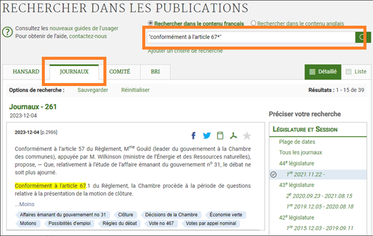Click the p.2986 page reference
This screenshot has height=236, width=373.
point(49,133)
